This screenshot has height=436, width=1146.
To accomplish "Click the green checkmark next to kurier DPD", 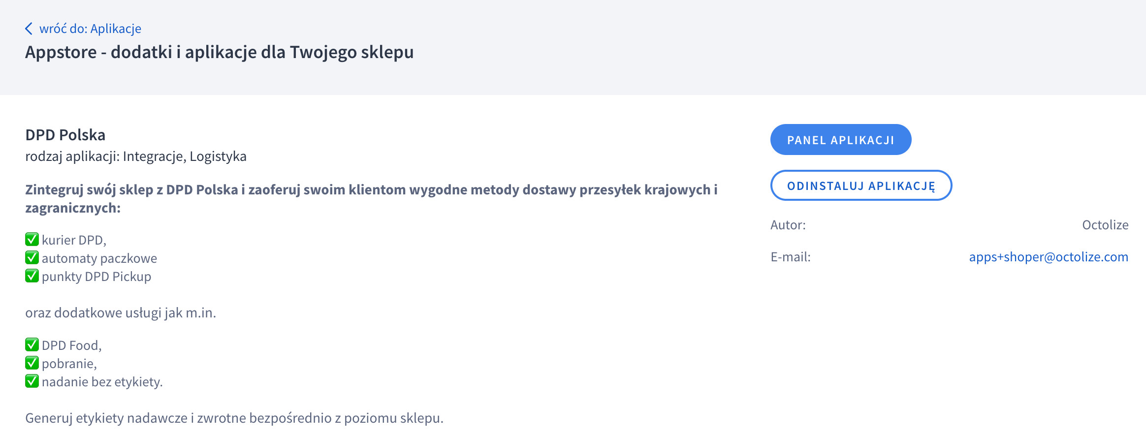I will click(31, 239).
